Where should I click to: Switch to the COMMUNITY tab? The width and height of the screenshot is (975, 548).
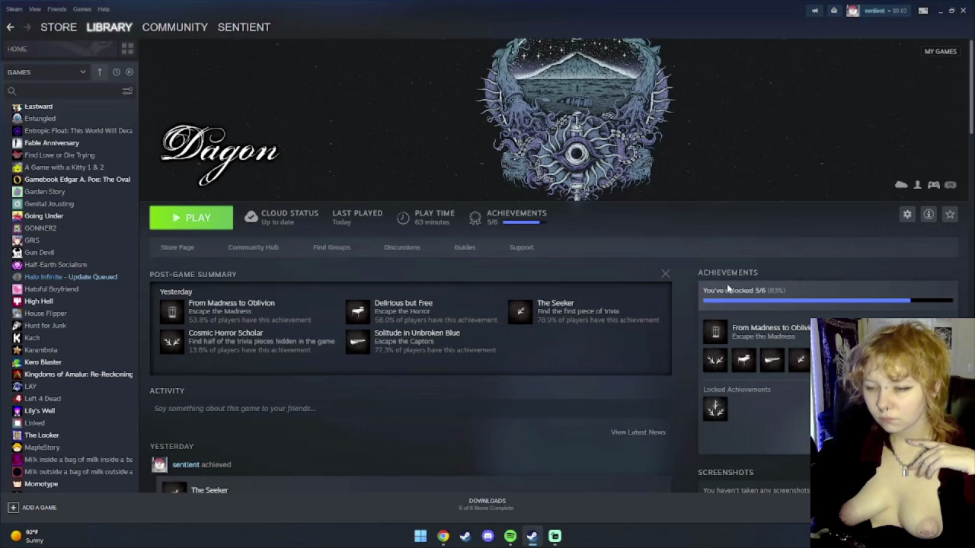[174, 27]
